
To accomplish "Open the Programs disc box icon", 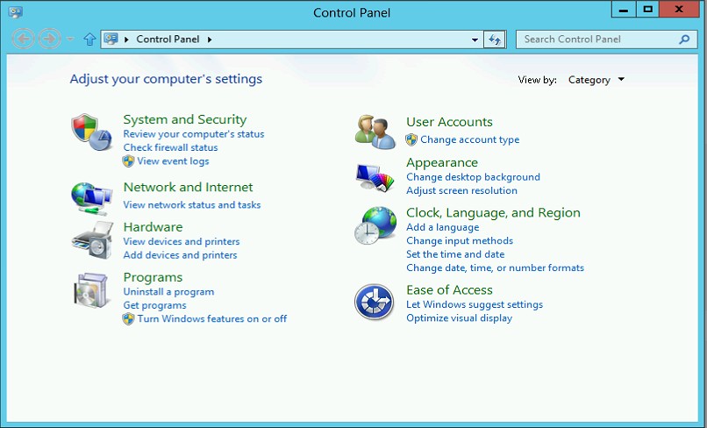I will point(91,290).
